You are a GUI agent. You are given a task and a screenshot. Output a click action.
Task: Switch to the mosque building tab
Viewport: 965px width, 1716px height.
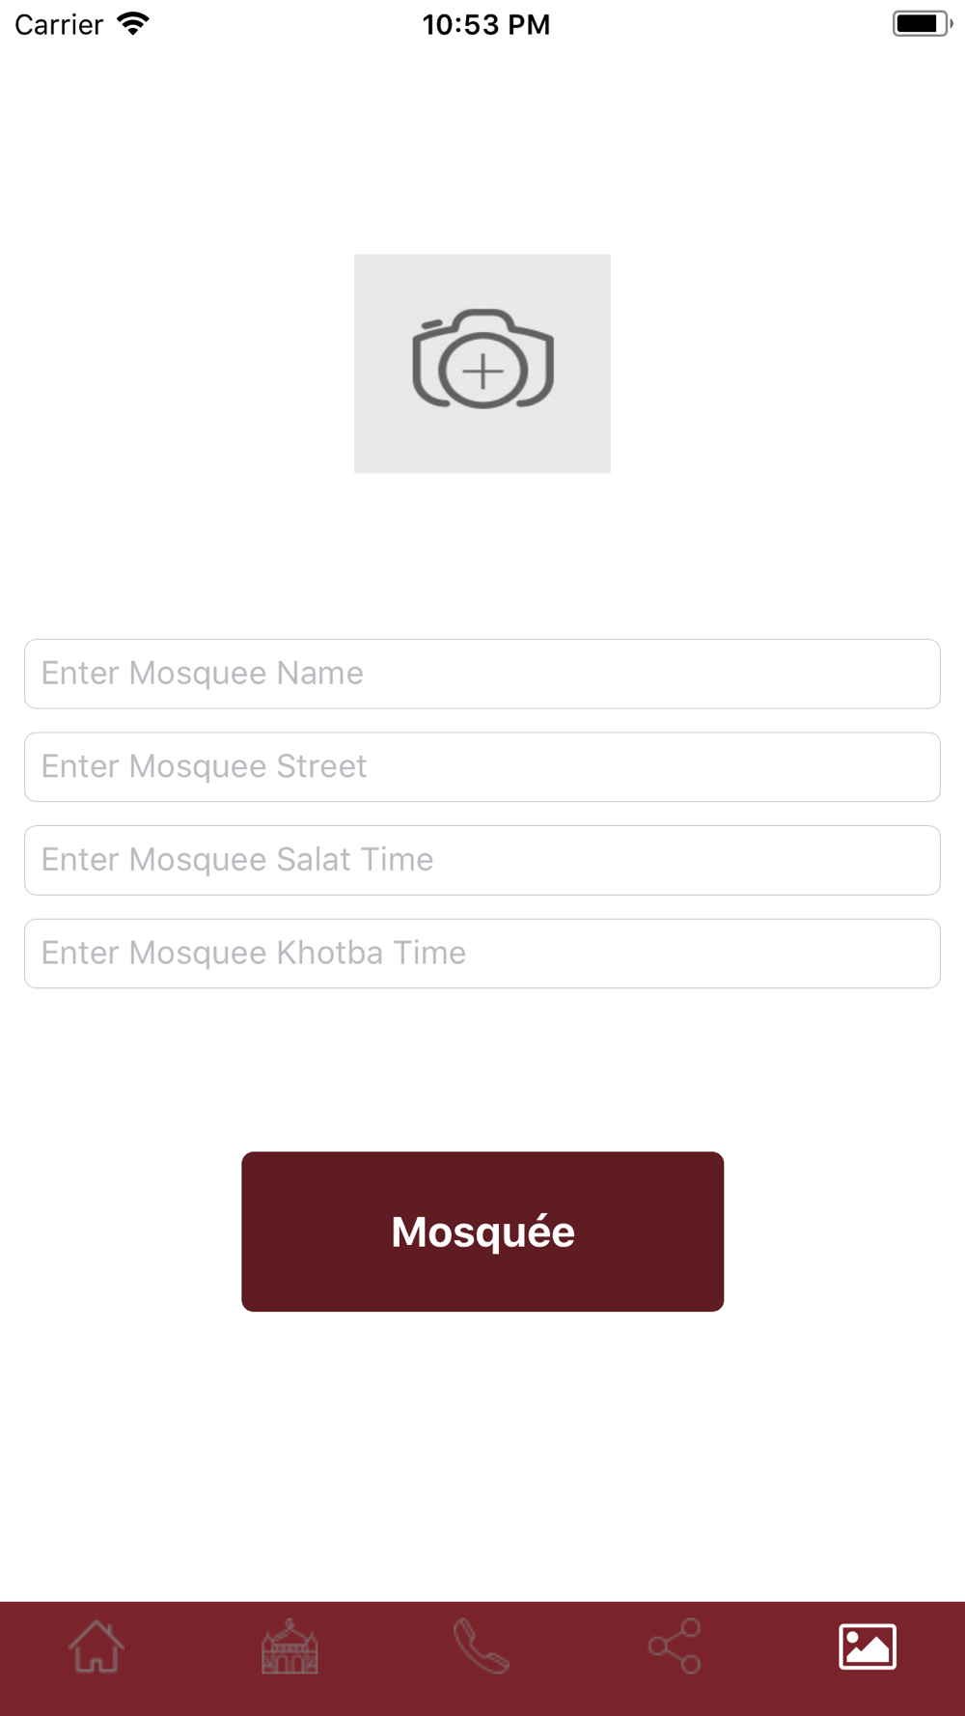[x=289, y=1647]
